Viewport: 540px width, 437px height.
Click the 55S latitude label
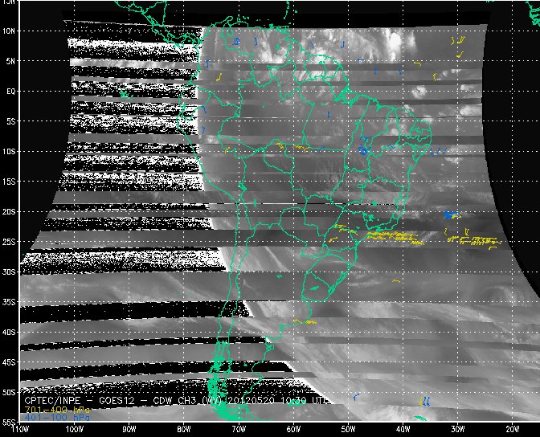point(9,422)
